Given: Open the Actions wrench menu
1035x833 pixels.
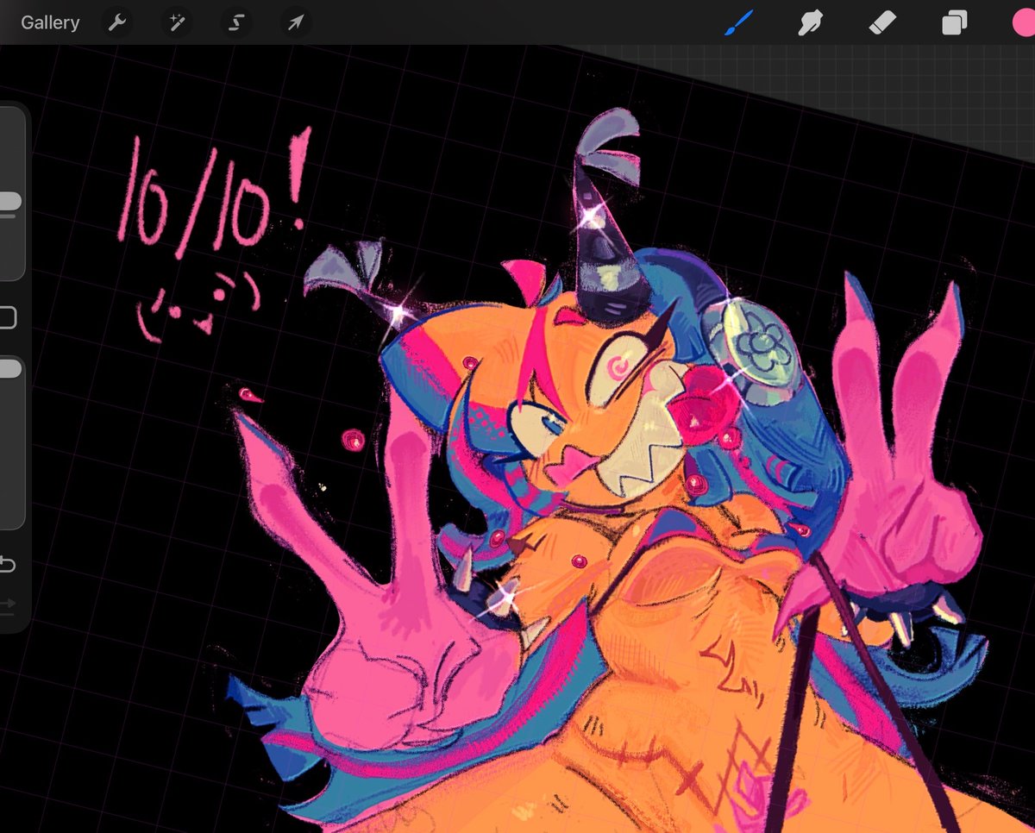Looking at the screenshot, I should point(117,23).
